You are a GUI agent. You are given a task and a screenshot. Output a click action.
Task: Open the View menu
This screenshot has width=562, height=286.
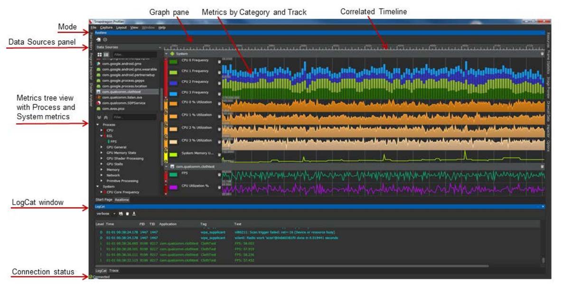point(134,27)
